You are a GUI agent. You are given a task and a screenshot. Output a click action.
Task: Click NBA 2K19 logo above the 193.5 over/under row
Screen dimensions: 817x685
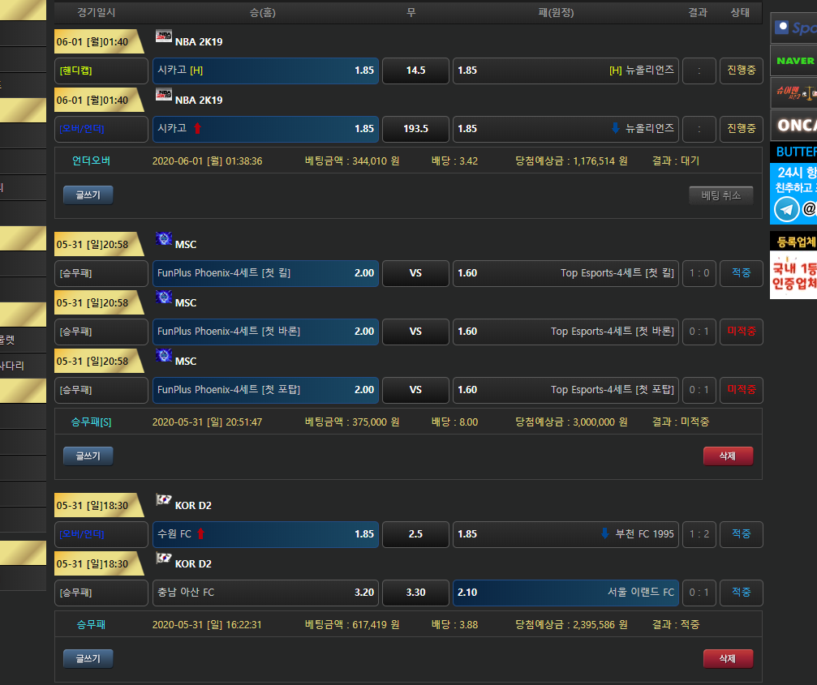[x=163, y=95]
